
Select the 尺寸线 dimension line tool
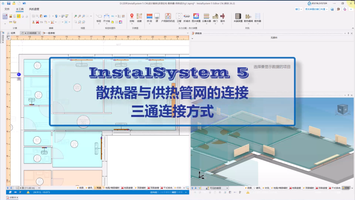106,18
